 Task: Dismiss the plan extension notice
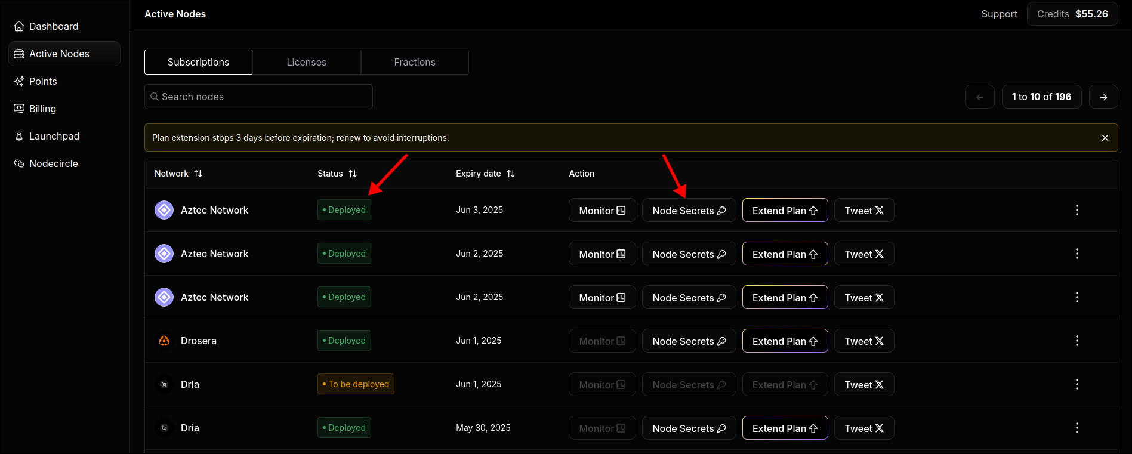[1105, 138]
